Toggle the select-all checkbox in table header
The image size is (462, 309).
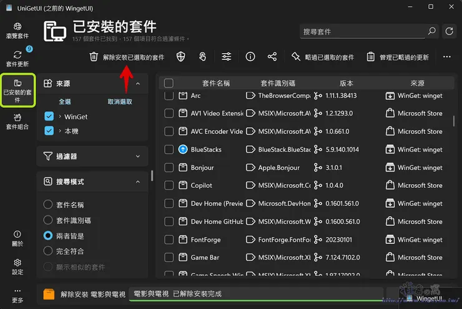169,83
